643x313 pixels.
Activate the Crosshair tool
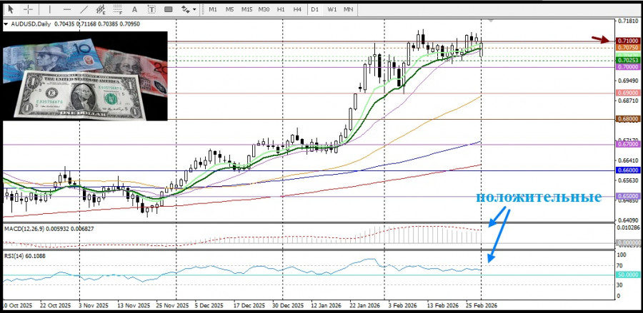[28, 9]
